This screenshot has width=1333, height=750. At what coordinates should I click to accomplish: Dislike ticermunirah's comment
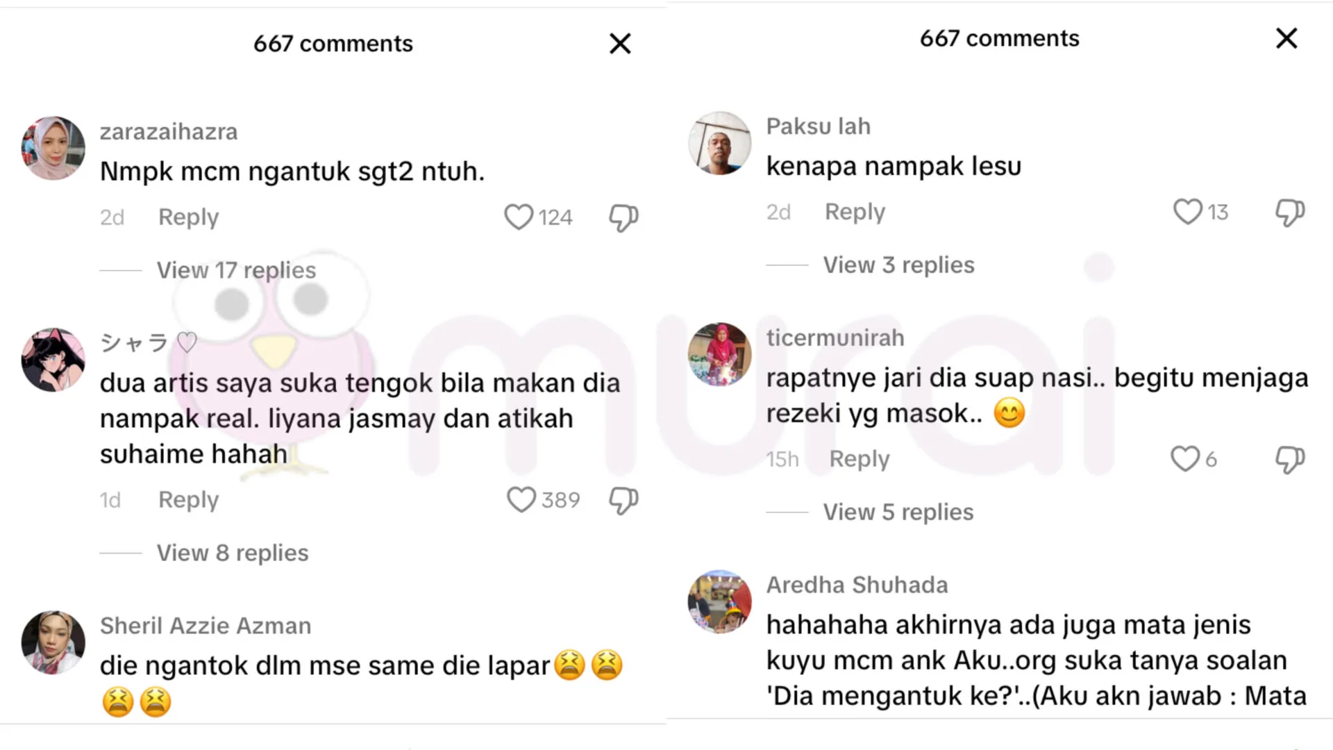(1289, 459)
